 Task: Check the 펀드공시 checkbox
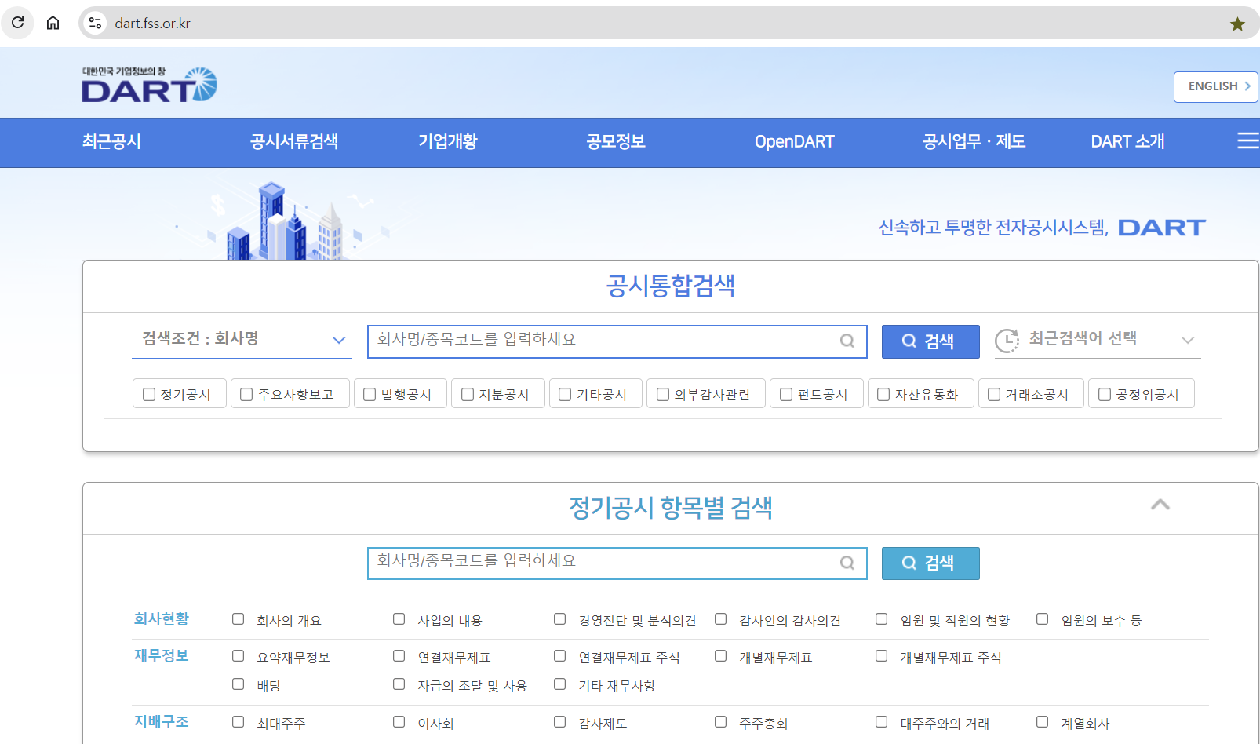786,394
